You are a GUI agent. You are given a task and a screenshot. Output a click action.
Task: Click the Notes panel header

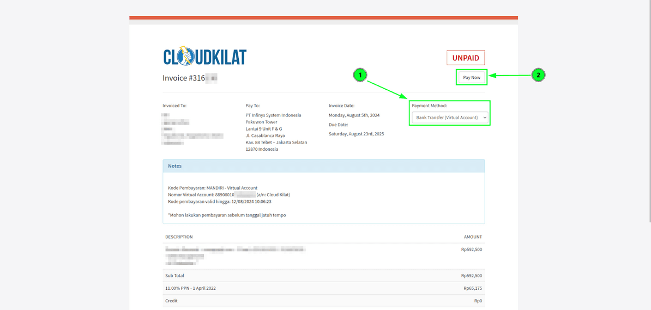tap(324, 166)
